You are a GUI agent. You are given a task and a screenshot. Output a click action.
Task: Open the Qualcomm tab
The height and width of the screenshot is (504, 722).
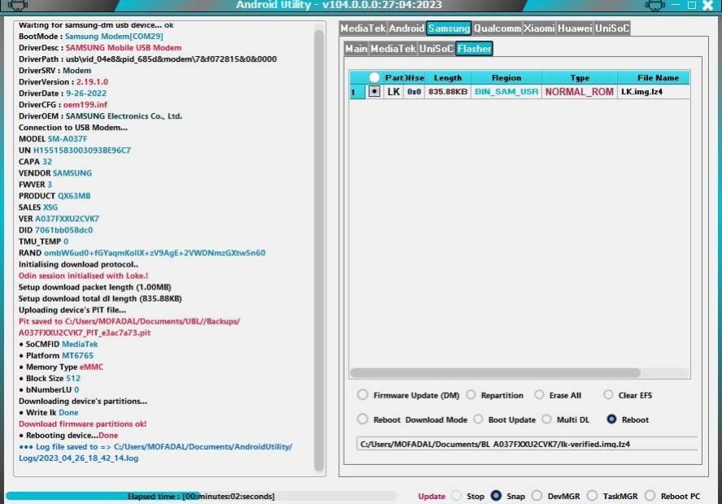click(x=497, y=28)
